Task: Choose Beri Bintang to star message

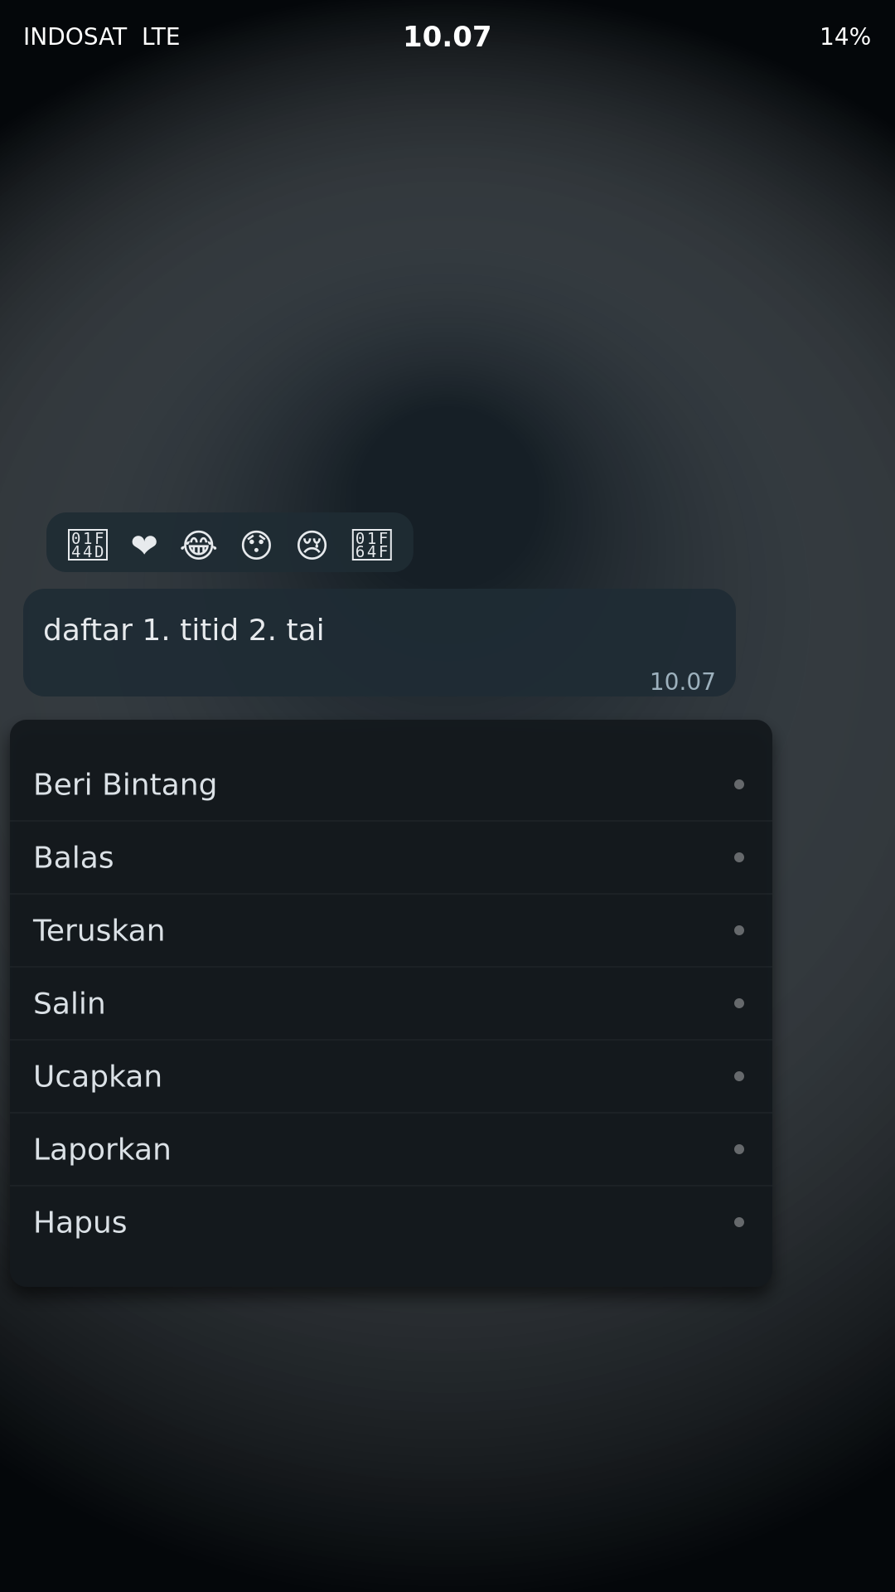Action: click(x=125, y=784)
